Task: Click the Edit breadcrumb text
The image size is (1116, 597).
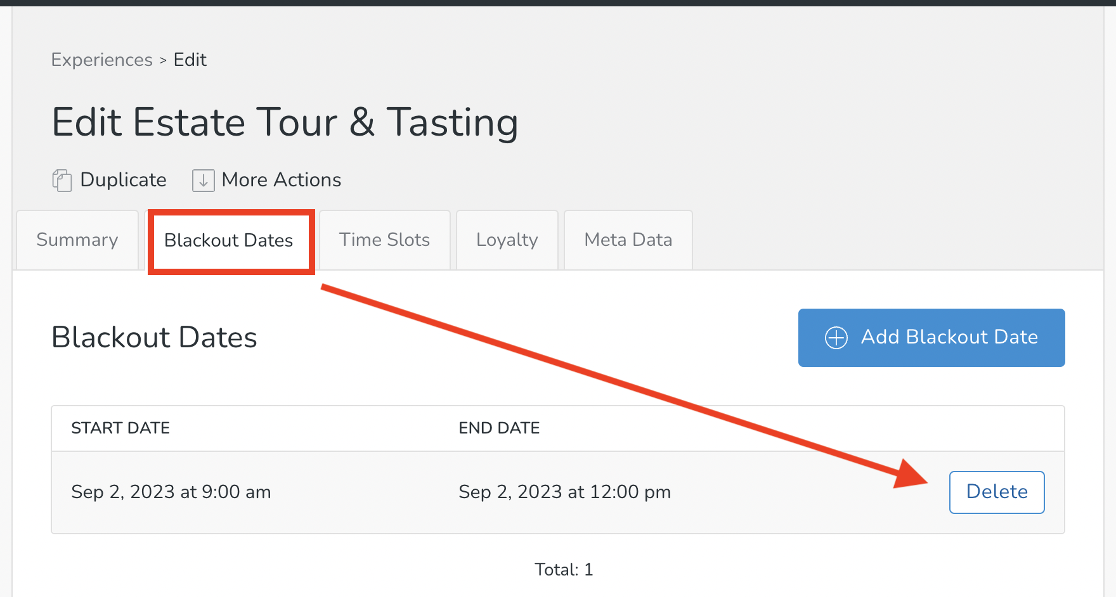Action: (190, 60)
